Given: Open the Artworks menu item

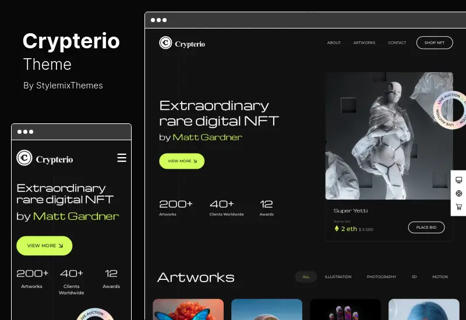Looking at the screenshot, I should (364, 42).
